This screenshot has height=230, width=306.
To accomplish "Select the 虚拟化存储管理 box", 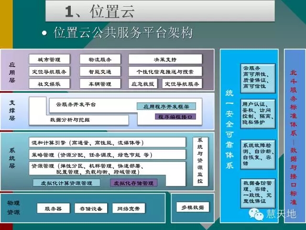I will coord(133,183).
